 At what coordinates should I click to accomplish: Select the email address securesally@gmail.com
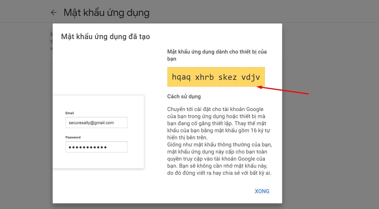pyautogui.click(x=91, y=122)
